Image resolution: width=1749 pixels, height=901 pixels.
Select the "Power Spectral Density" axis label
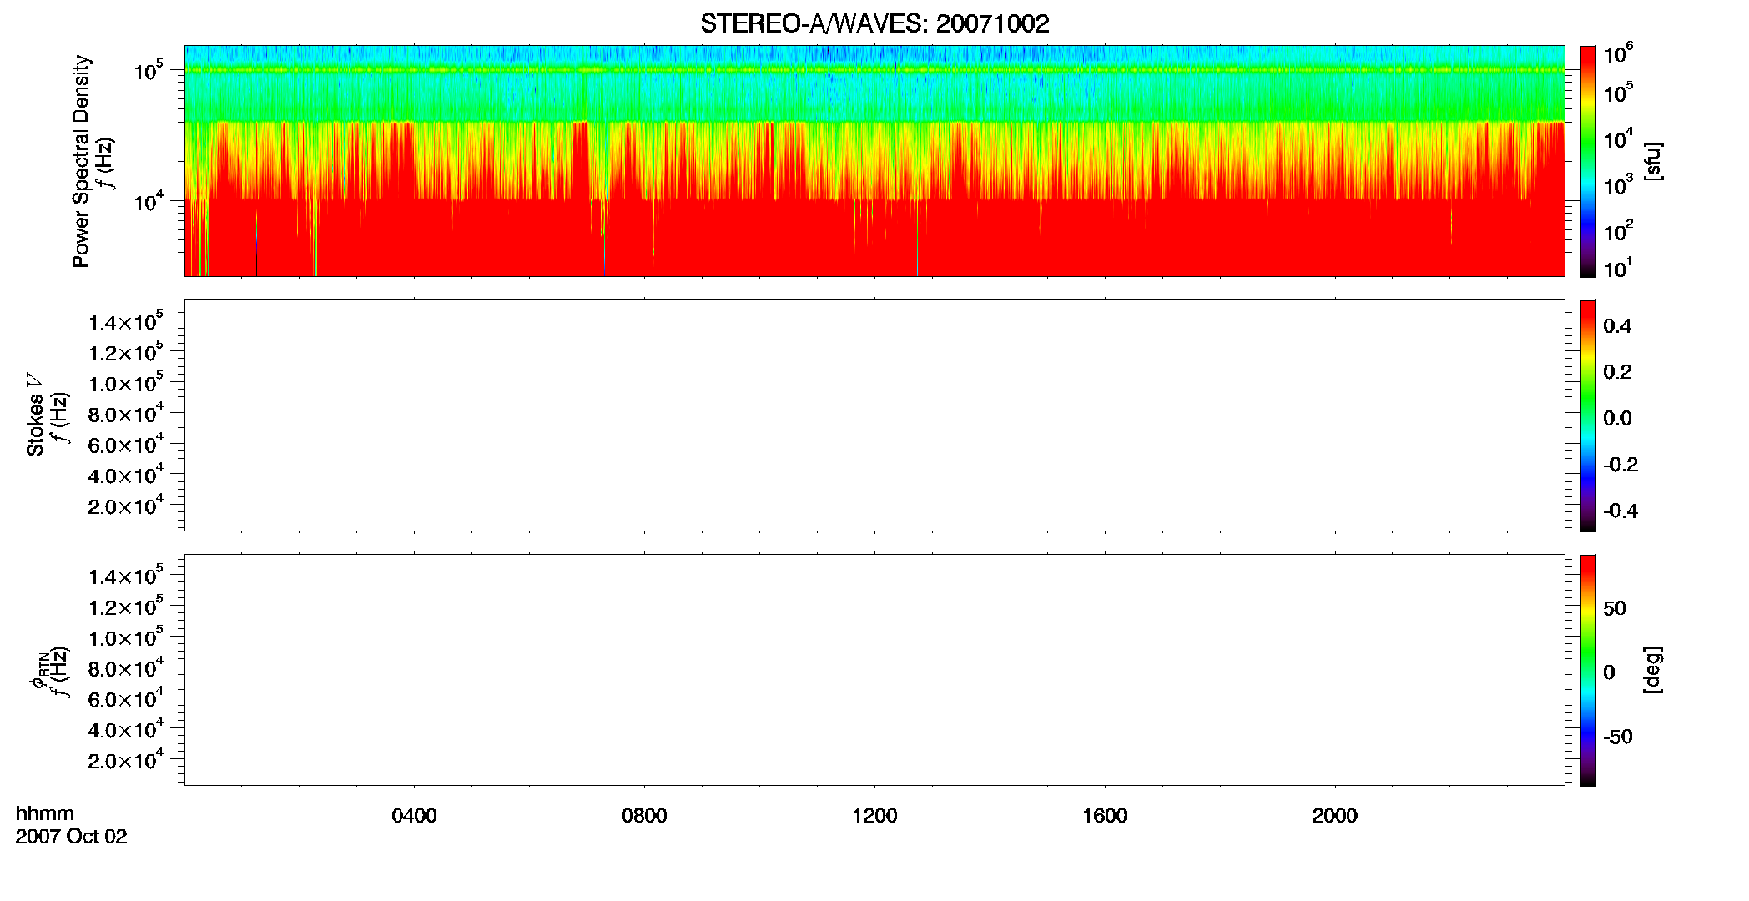point(81,161)
